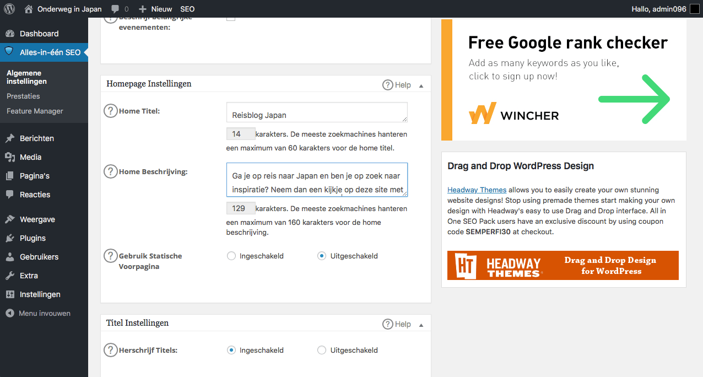The width and height of the screenshot is (703, 377).
Task: Click the Wincher rank checker banner
Action: coord(564,80)
